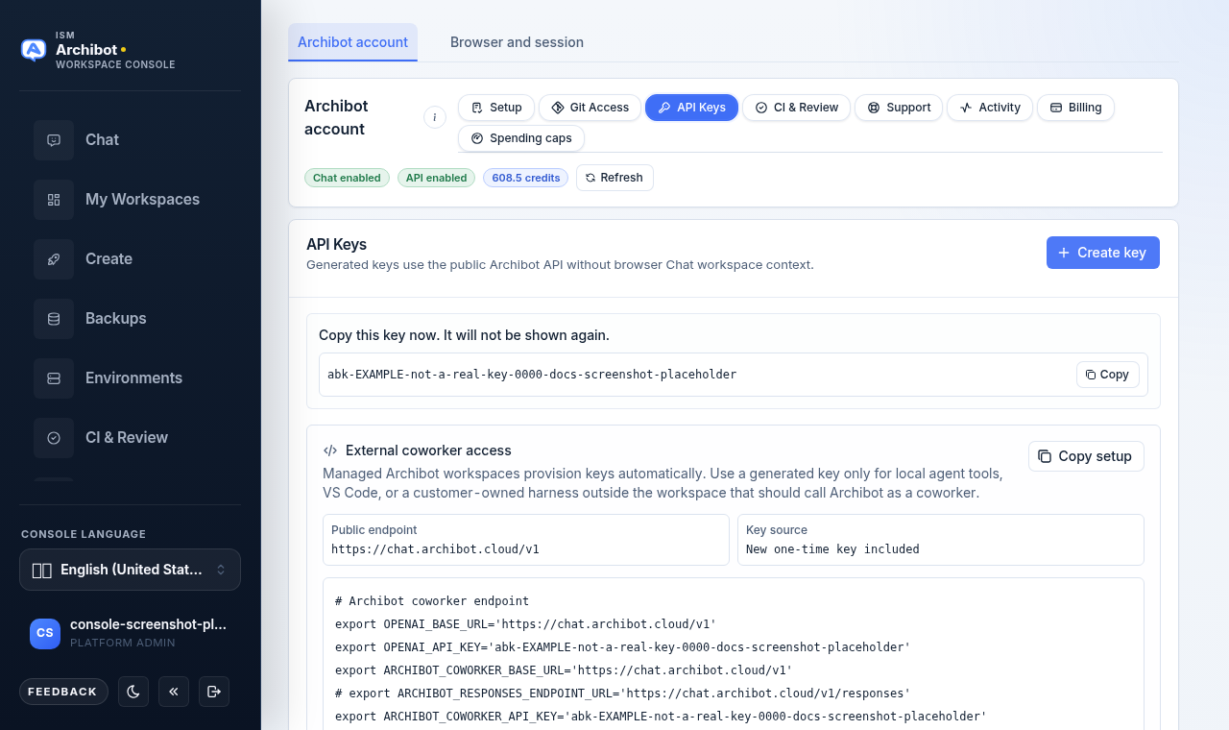Screen dimensions: 1229x730
Task: Switch to the Archibot account tab
Action: 352,42
